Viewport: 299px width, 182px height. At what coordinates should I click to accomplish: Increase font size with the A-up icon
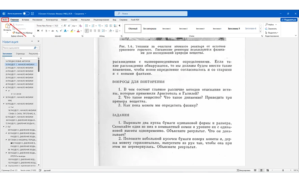click(x=65, y=25)
